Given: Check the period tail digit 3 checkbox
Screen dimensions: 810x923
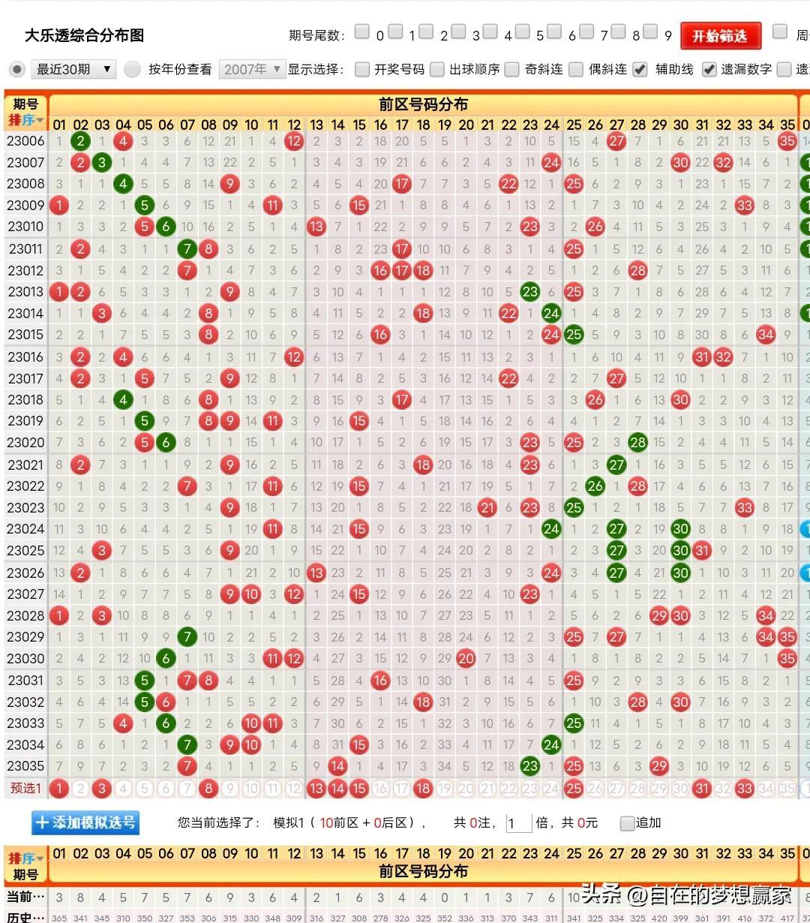Looking at the screenshot, I should point(458,32).
